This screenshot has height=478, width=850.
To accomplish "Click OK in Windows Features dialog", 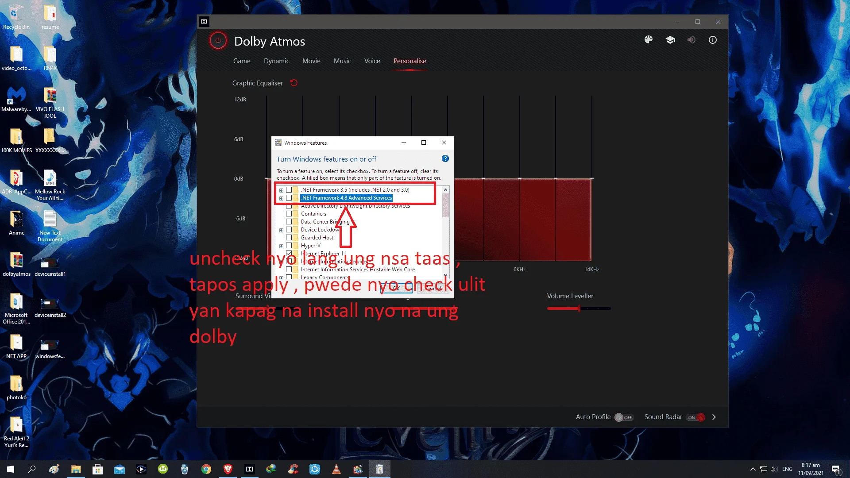I will (x=397, y=288).
